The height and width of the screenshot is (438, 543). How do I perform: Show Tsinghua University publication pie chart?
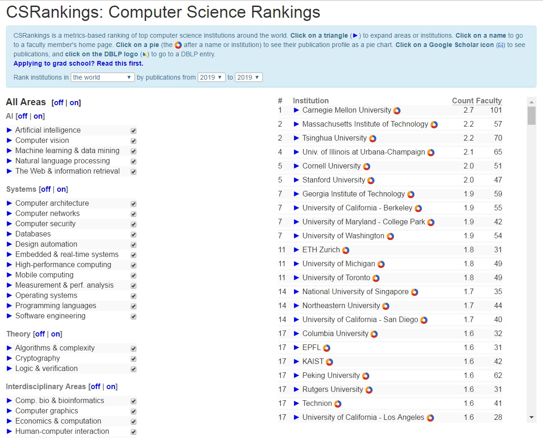(373, 139)
